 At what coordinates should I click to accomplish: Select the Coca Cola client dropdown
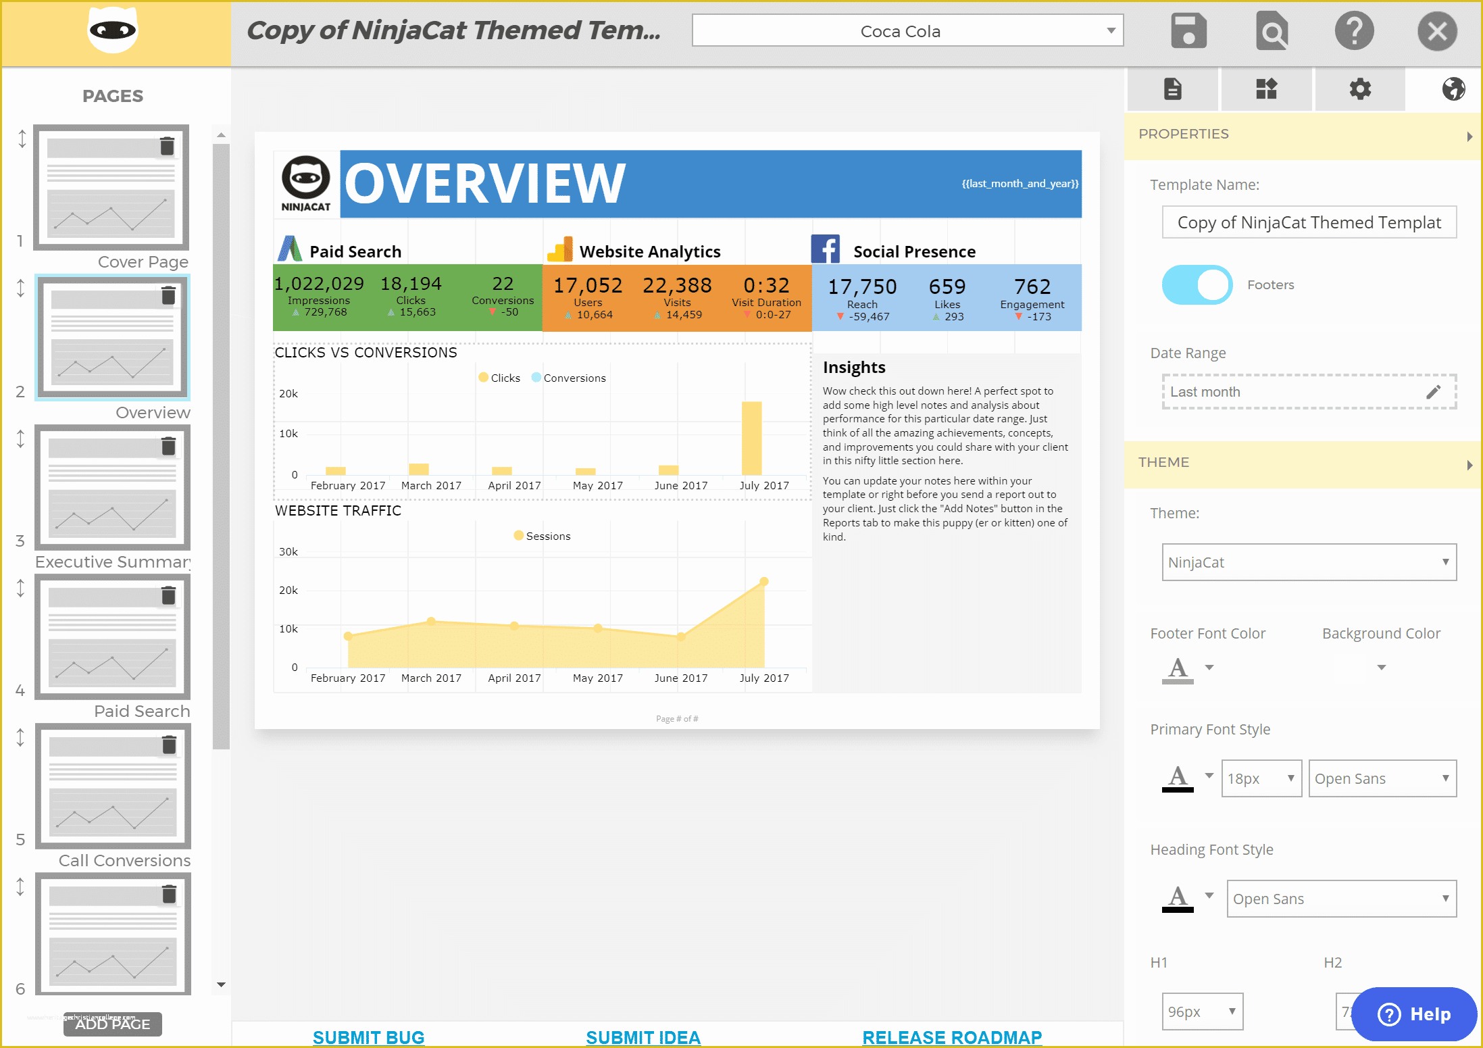pos(906,32)
